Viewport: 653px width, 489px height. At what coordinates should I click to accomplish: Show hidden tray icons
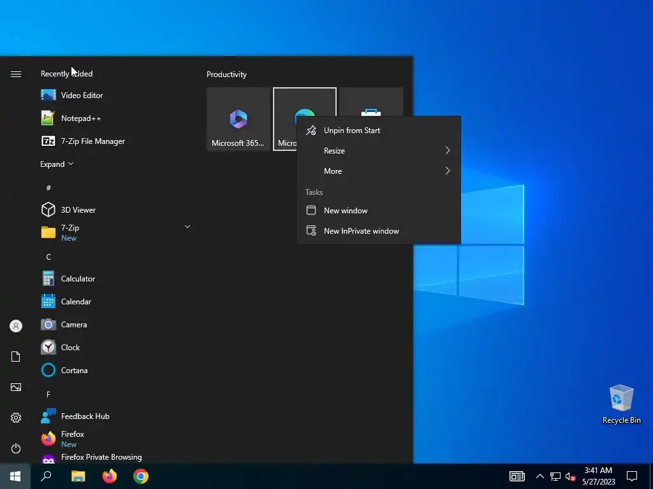539,476
